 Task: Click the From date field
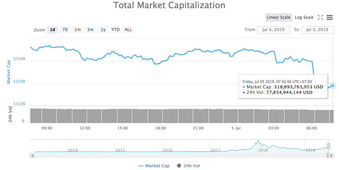click(x=274, y=30)
